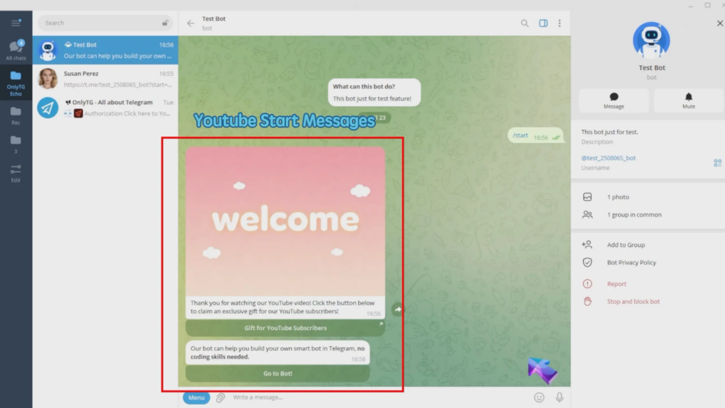
Task: Toggle the side profile panel view
Action: click(x=543, y=23)
